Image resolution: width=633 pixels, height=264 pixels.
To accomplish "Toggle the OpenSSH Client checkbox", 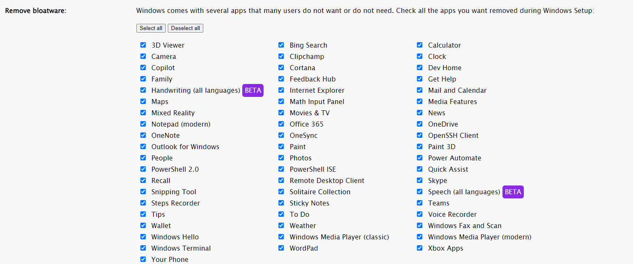I will coord(420,135).
